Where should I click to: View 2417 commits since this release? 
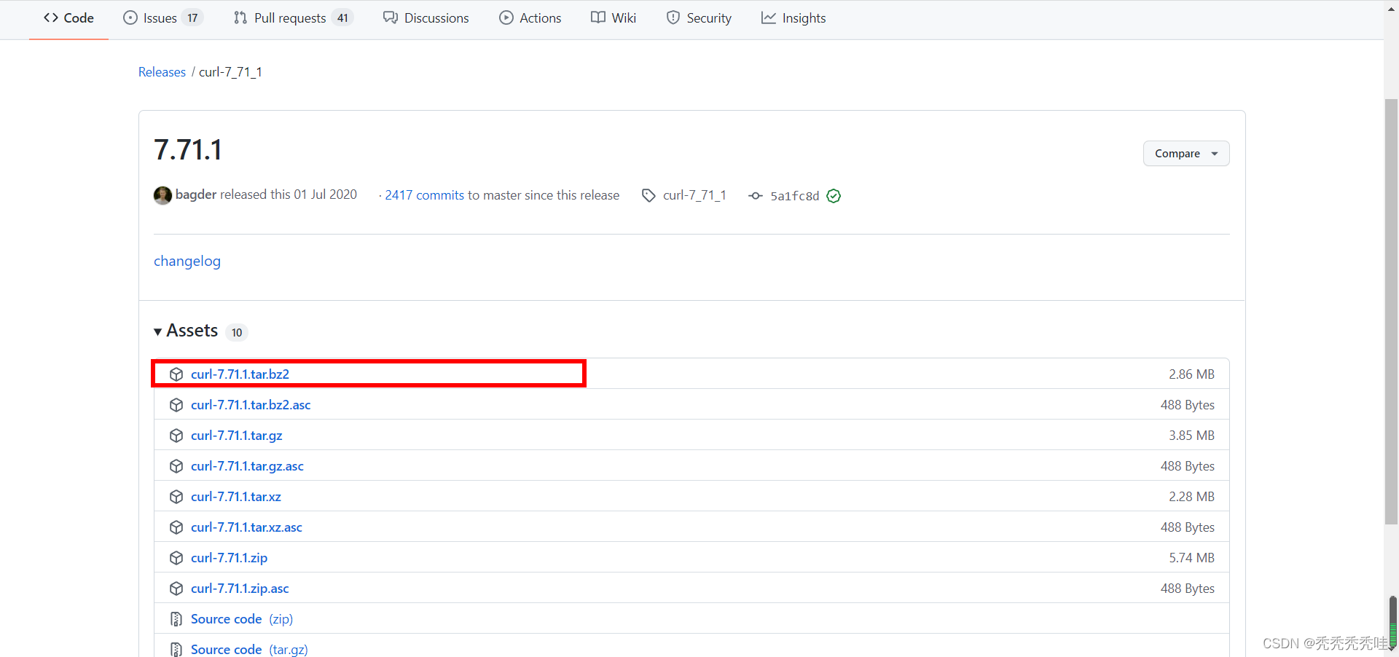425,195
